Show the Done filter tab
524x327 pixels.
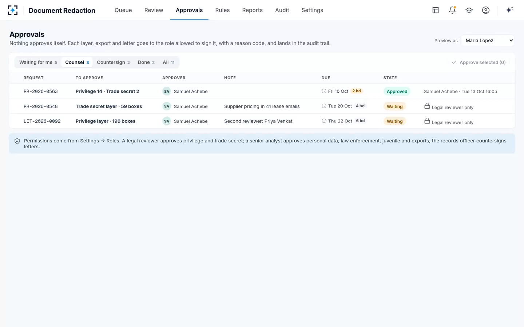pyautogui.click(x=146, y=62)
